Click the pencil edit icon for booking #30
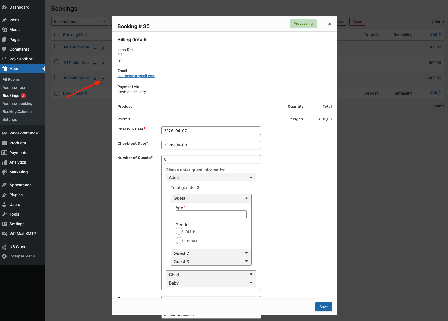 (103, 79)
